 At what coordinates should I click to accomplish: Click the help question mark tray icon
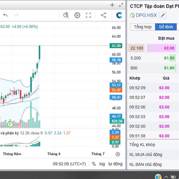[158, 177]
